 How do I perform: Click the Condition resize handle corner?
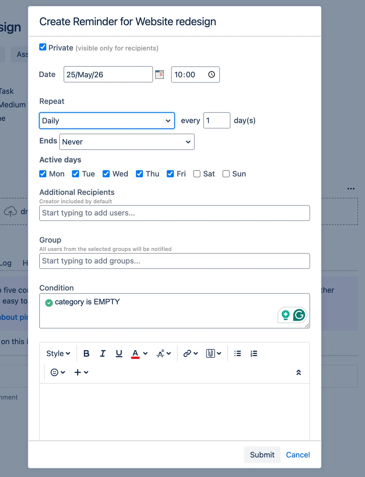tap(307, 325)
